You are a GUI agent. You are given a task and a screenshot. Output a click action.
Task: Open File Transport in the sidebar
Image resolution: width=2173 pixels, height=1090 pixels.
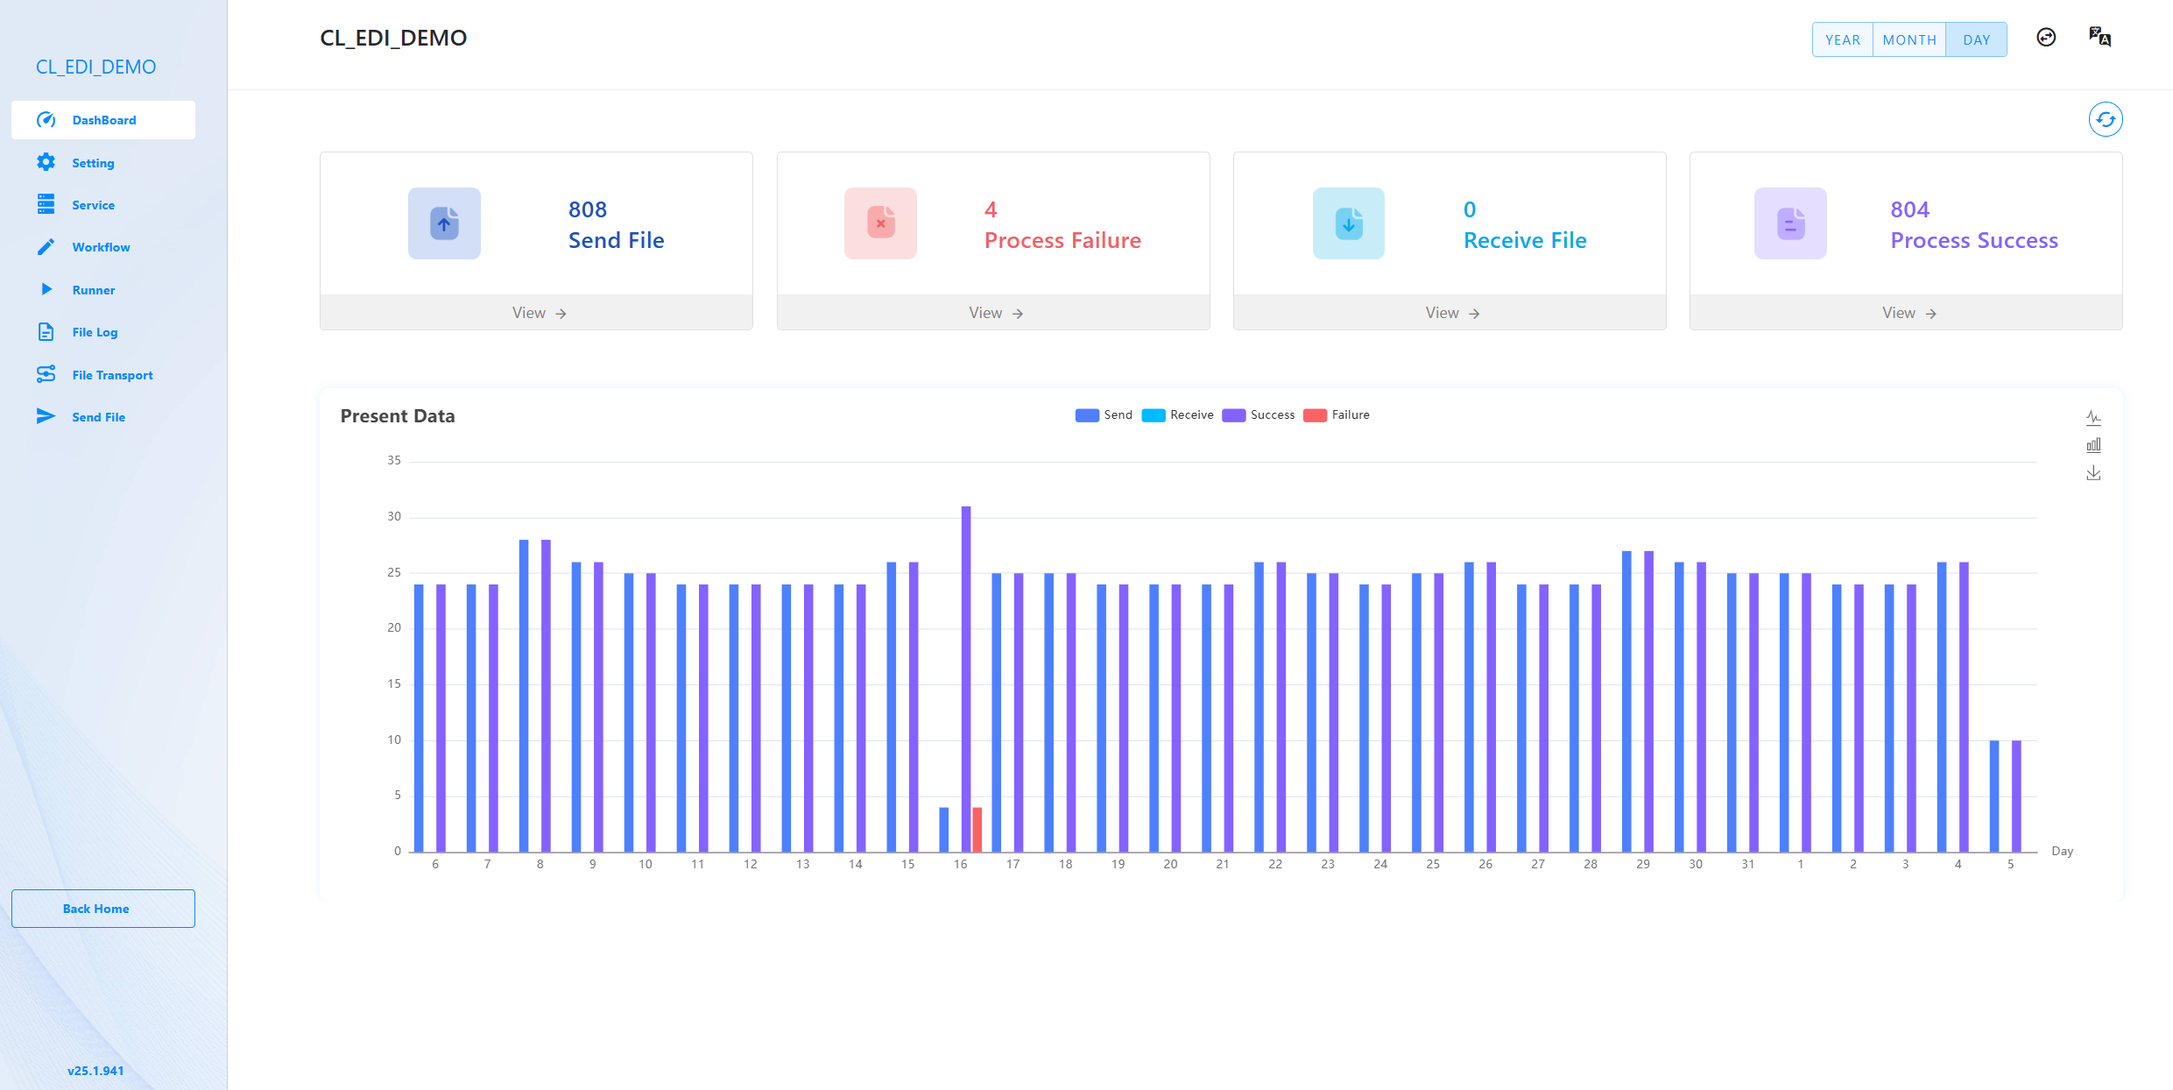112,375
